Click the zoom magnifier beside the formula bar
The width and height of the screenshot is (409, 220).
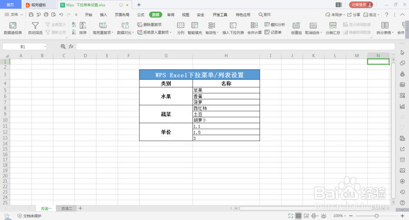63,46
